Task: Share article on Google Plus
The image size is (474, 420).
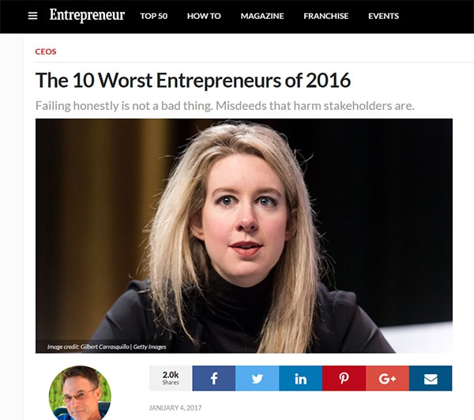Action: [387, 378]
